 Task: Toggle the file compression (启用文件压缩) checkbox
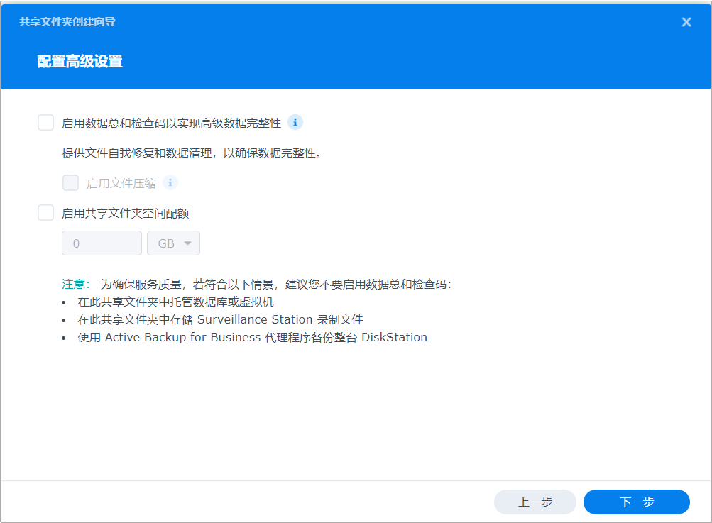tap(70, 183)
